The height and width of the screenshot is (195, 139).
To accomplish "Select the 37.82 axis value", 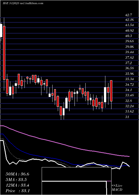I will pos(130,57).
